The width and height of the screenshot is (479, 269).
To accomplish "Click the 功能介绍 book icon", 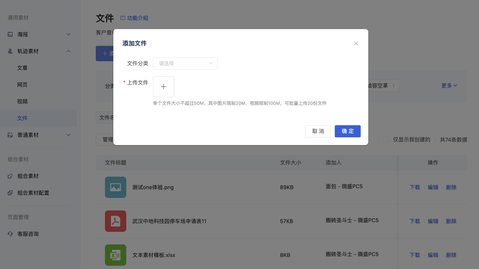I will (x=123, y=18).
